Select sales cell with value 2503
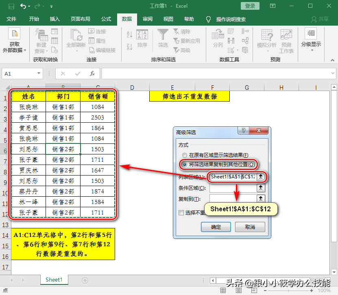338x295 pixels. pos(98,117)
